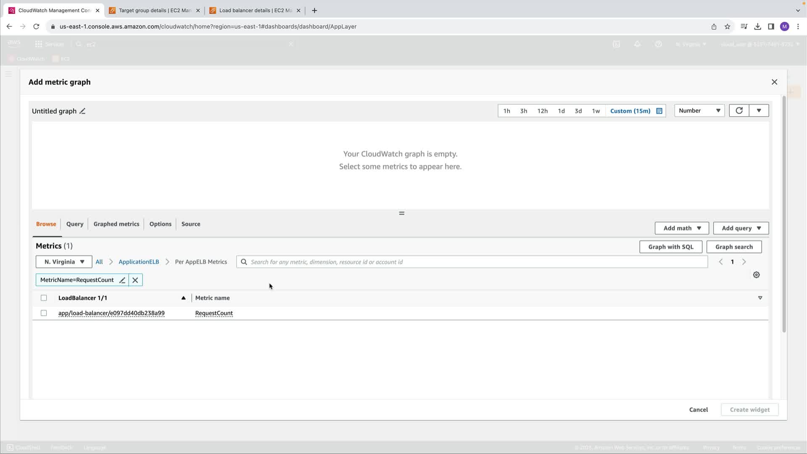Open the Add math dropdown
The width and height of the screenshot is (807, 454).
[x=682, y=228]
